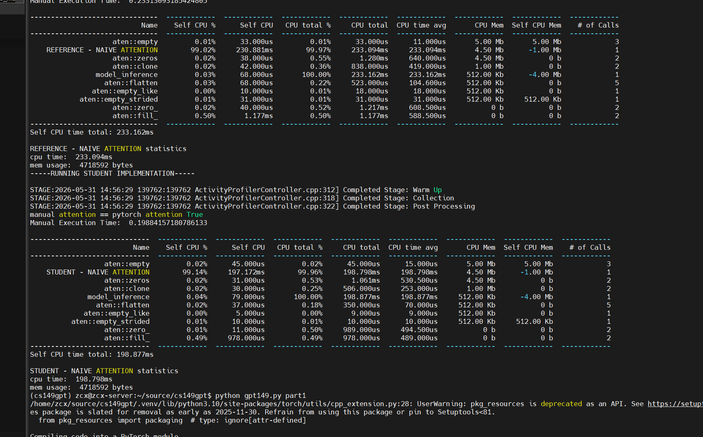Click the CPU Mem header in second table
Image resolution: width=703 pixels, height=437 pixels.
(x=481, y=247)
